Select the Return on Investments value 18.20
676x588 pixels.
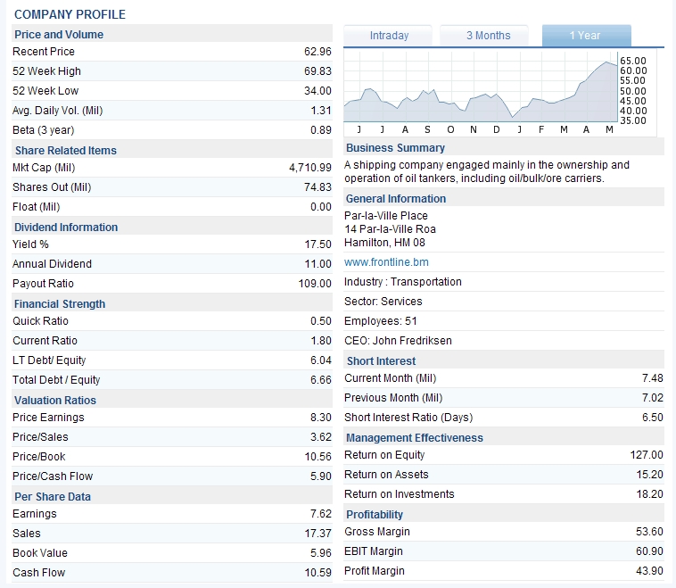pos(650,494)
